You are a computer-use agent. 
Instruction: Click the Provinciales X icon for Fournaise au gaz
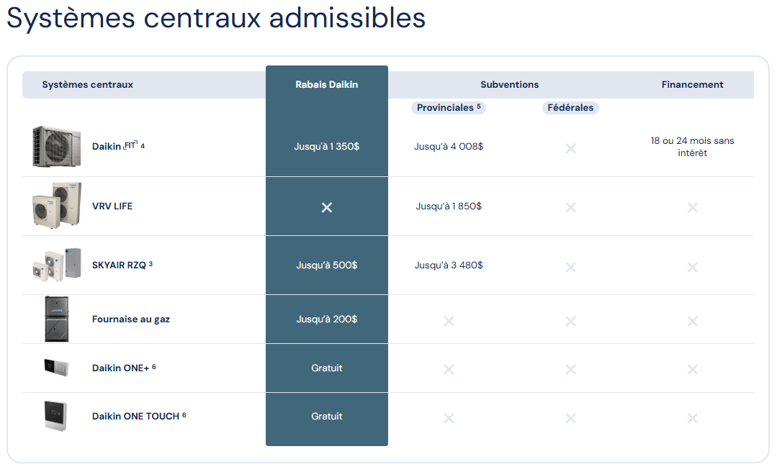coord(449,321)
